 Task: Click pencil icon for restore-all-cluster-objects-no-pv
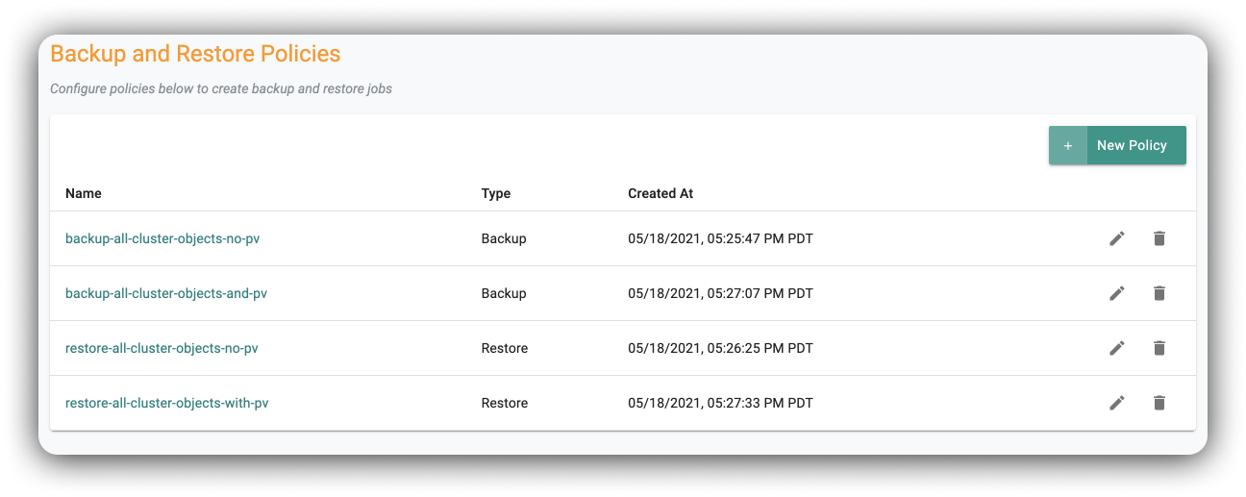1116,348
